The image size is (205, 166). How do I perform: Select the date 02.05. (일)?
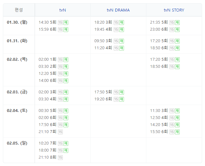point(17,143)
